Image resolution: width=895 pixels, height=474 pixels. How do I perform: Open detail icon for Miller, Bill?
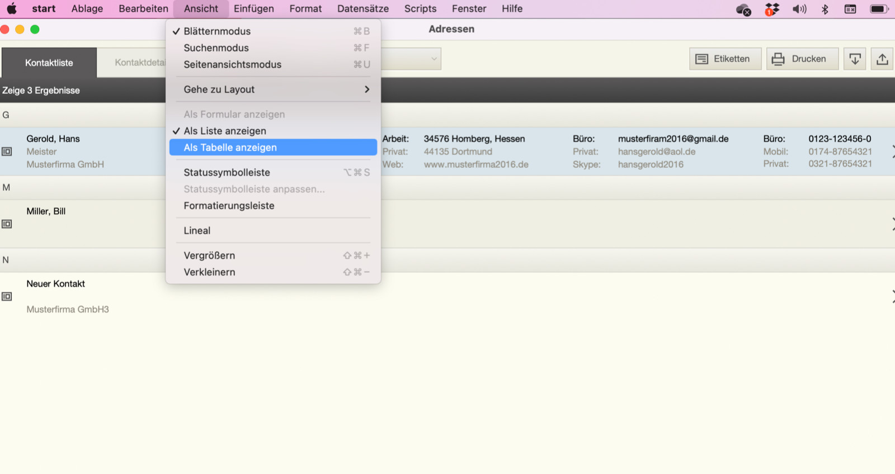[x=7, y=224]
